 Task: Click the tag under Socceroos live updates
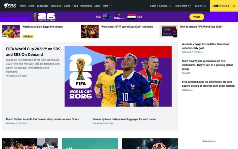pos(193,52)
